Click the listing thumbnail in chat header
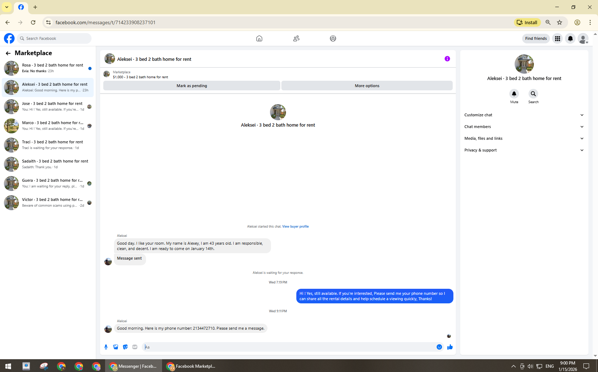The height and width of the screenshot is (372, 598). pos(110,59)
